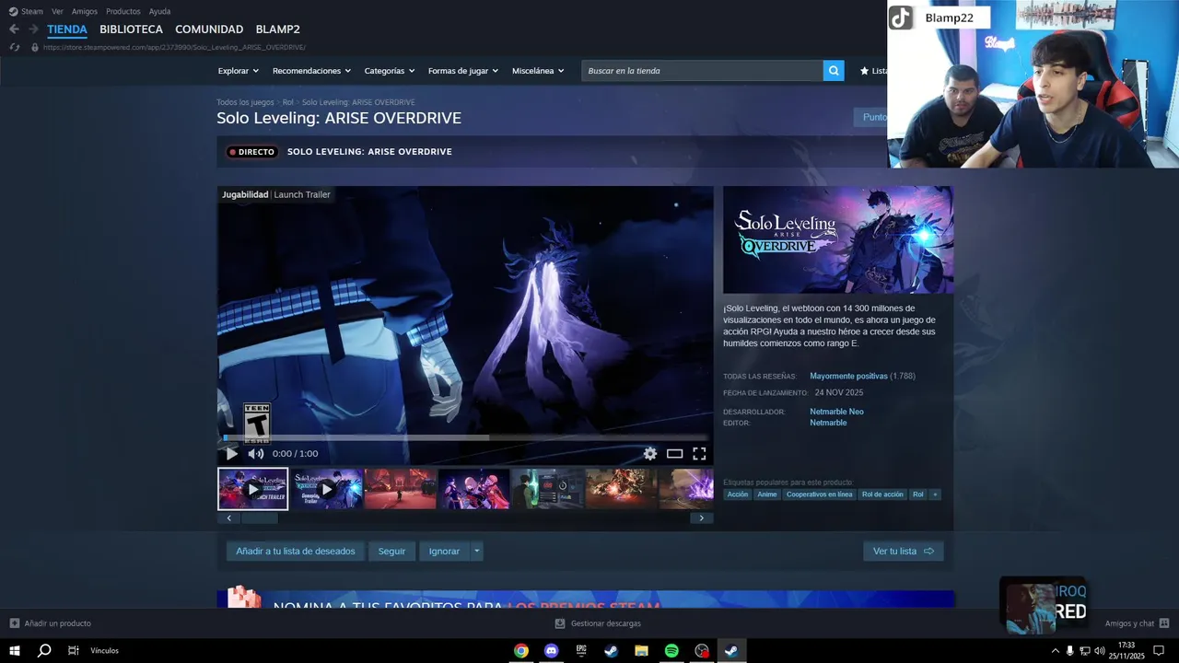Open the BLAMP2 profile tab
Image resolution: width=1179 pixels, height=663 pixels.
(277, 29)
